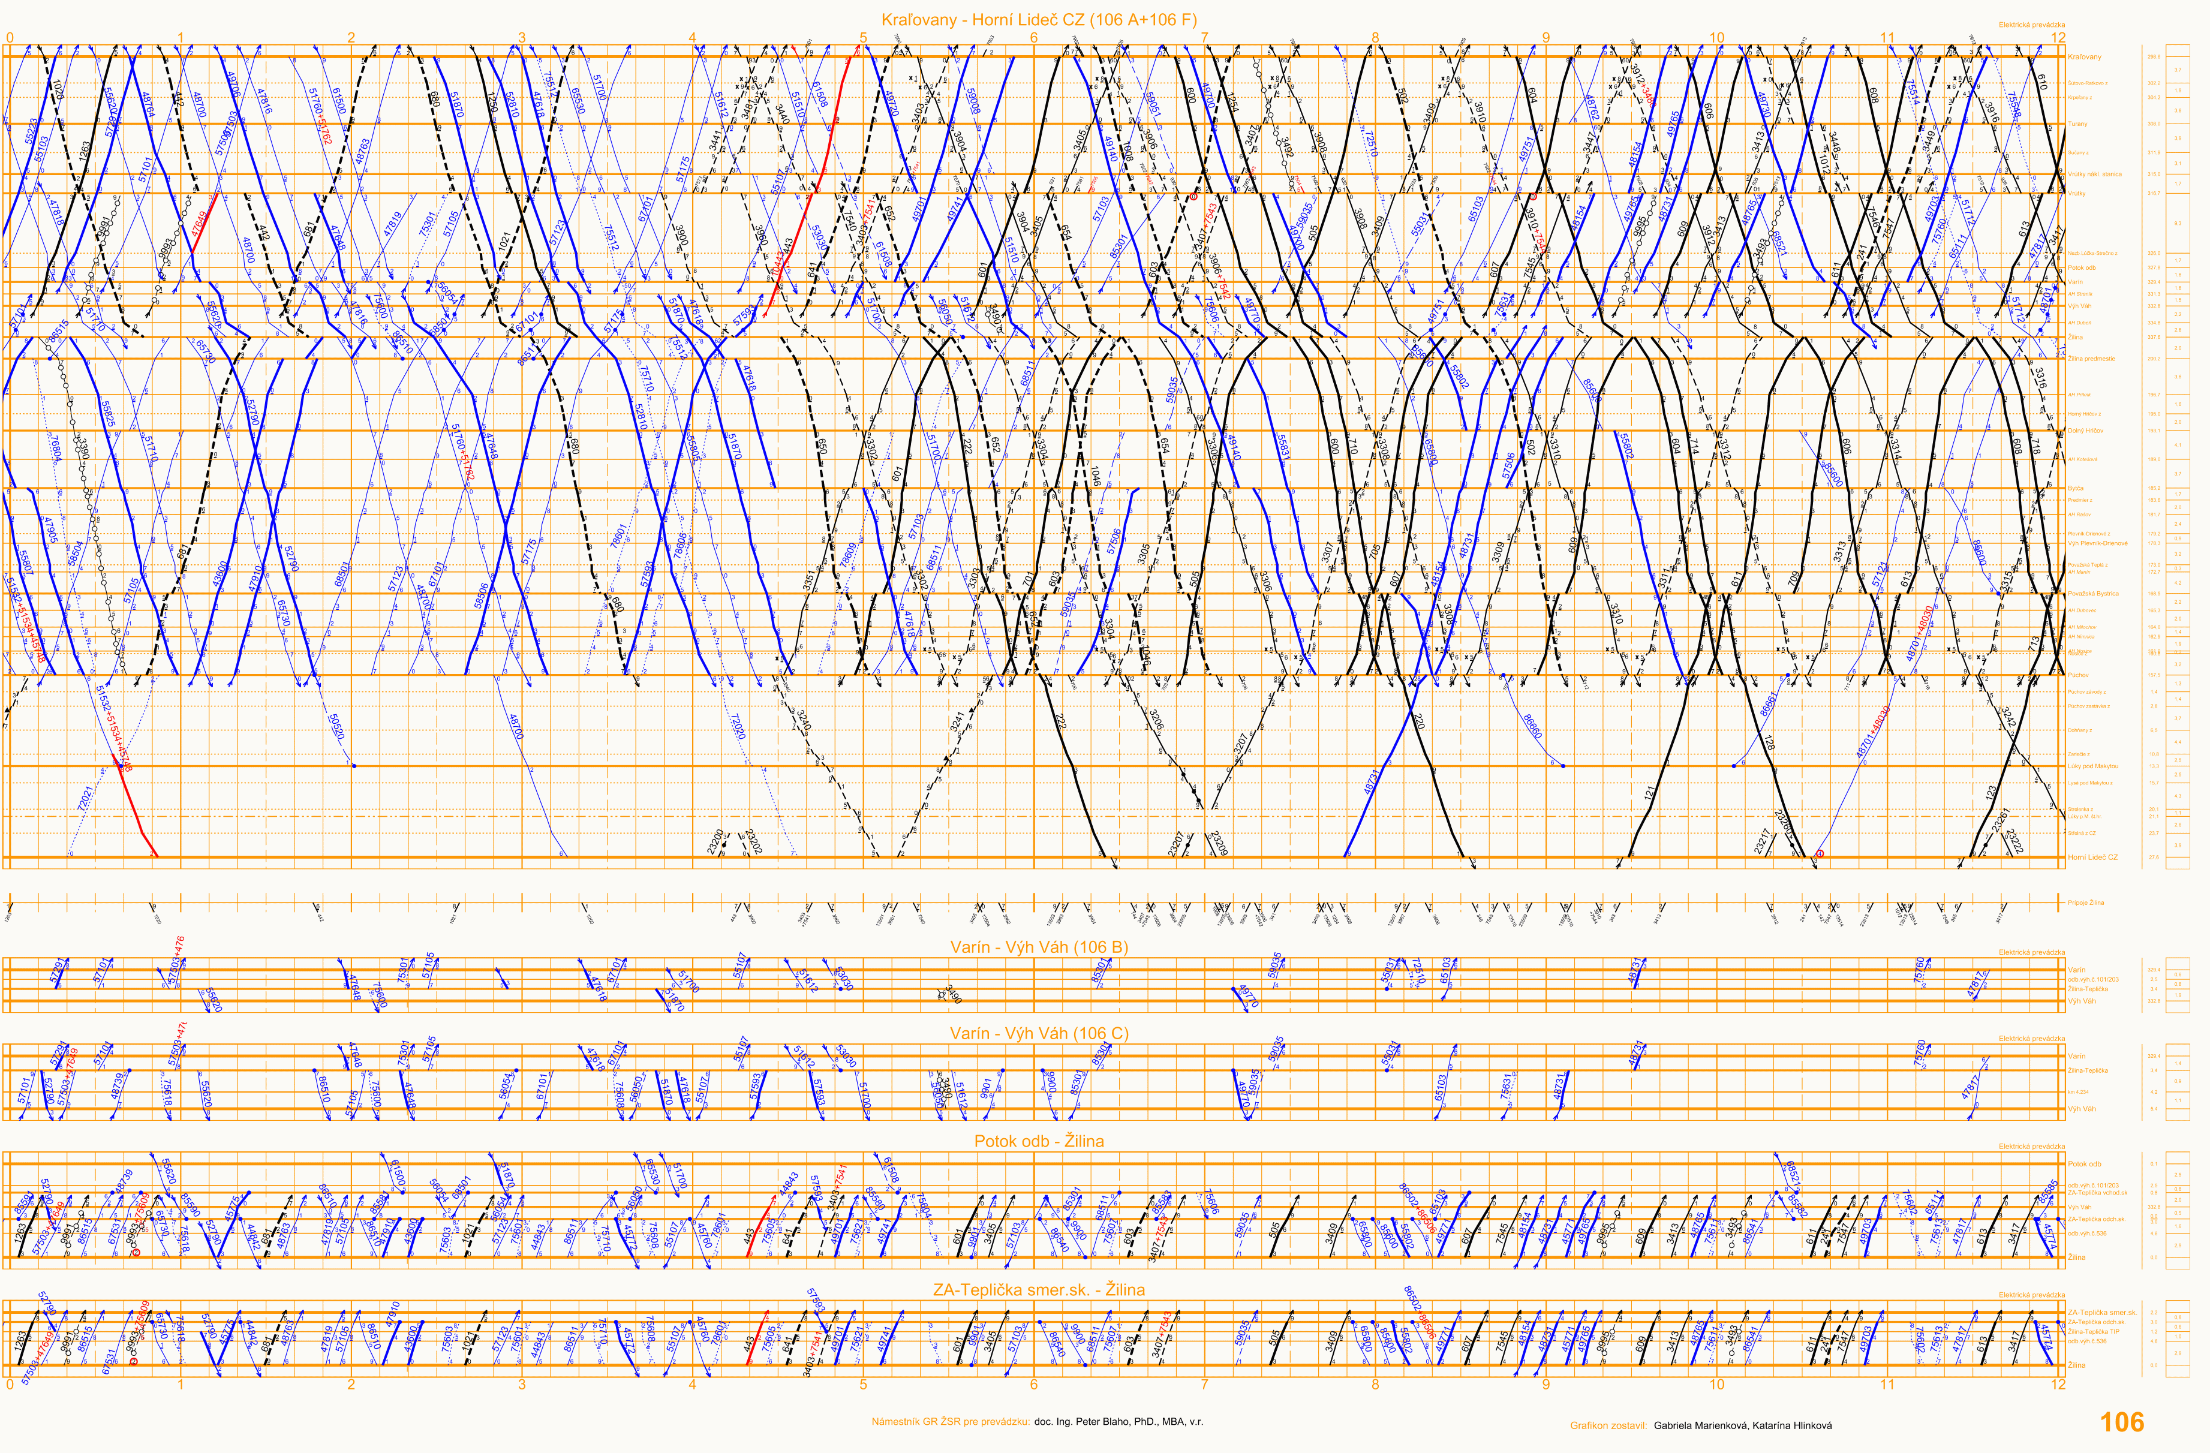Click the 'Dohňany z' stop label
The height and width of the screenshot is (1453, 2210).
(x=2079, y=730)
